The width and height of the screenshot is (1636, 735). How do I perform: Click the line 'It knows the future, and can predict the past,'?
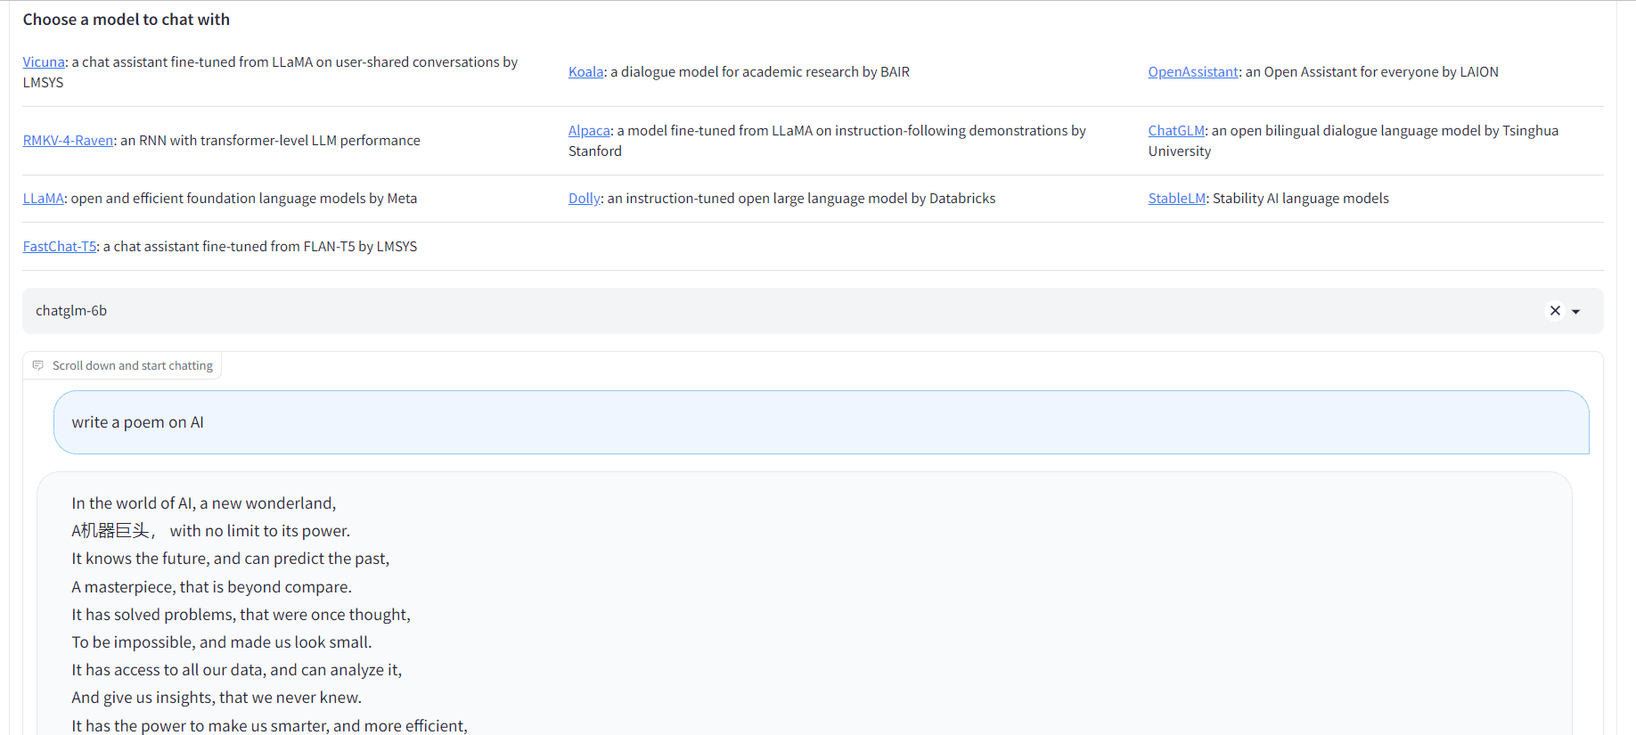(231, 559)
